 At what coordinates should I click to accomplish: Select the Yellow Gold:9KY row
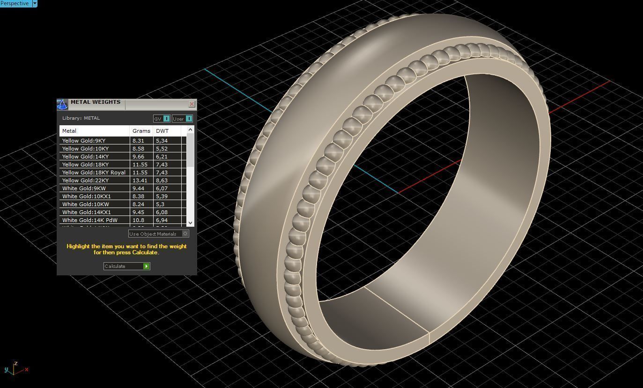click(123, 141)
